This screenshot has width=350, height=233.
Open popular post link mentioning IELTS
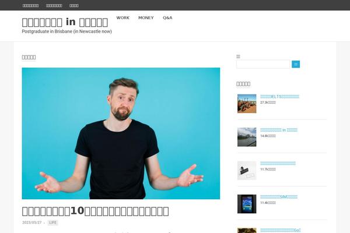point(279,97)
